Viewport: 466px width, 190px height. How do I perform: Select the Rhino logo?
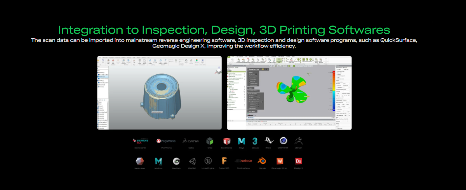[x=269, y=141]
